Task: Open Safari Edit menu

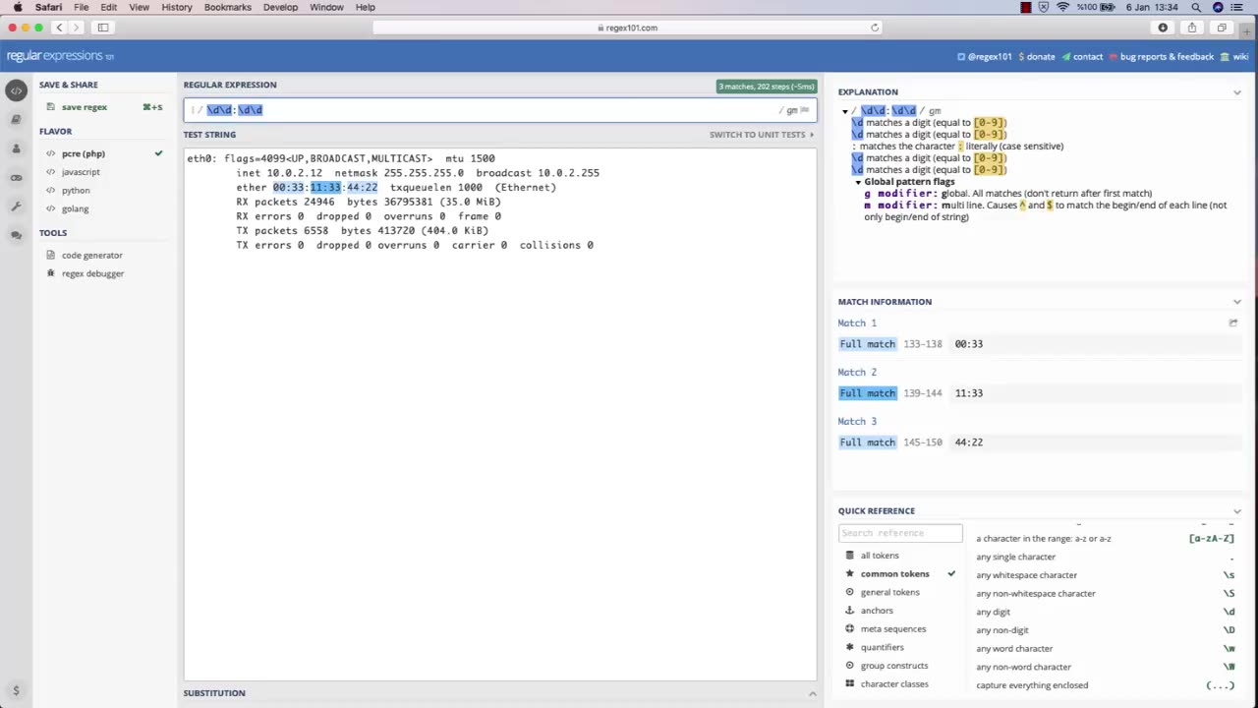Action: point(109,7)
